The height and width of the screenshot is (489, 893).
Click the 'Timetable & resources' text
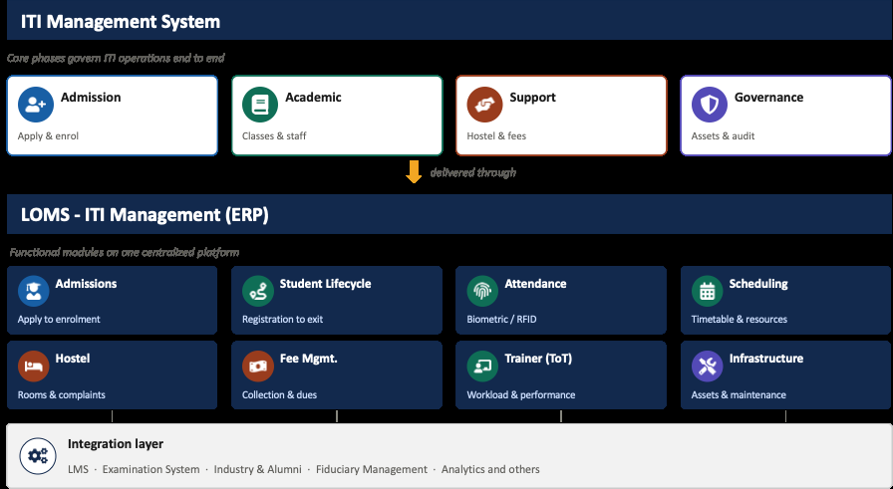(x=740, y=320)
